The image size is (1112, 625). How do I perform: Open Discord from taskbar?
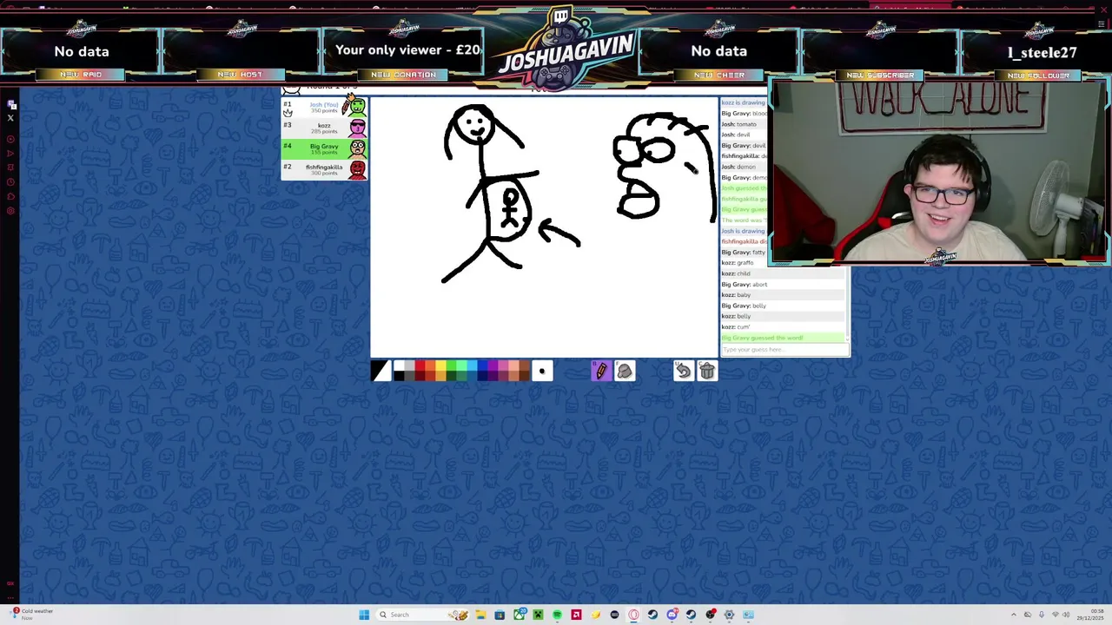tap(672, 615)
